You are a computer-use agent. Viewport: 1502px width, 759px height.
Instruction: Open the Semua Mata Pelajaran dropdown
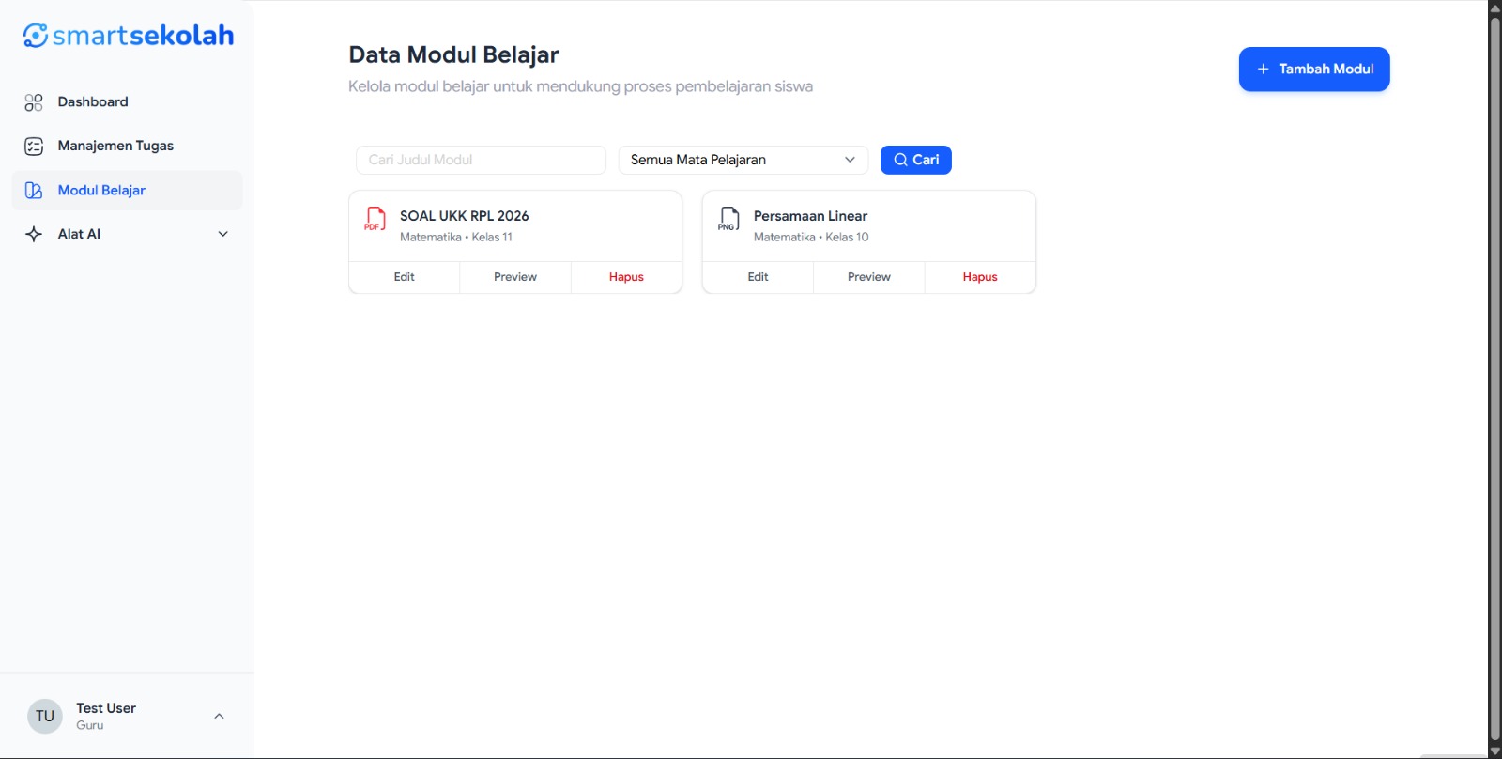(743, 160)
